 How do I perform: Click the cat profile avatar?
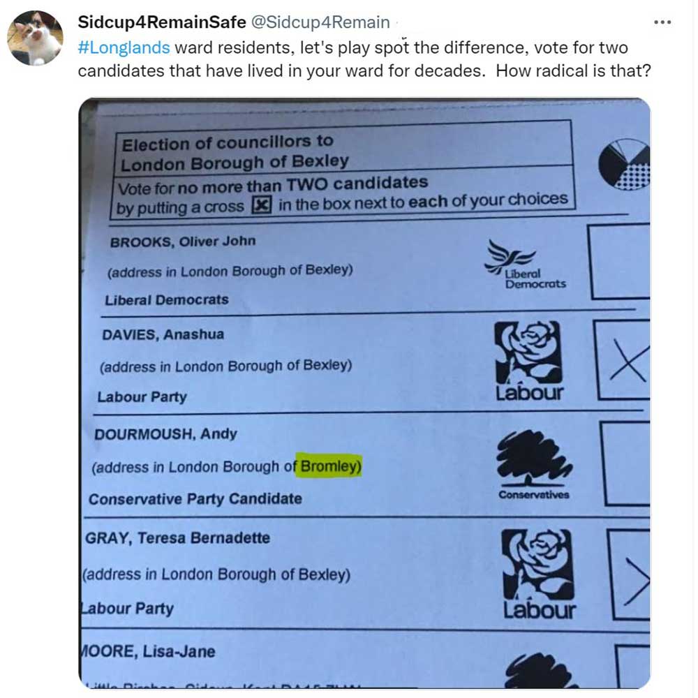click(35, 38)
